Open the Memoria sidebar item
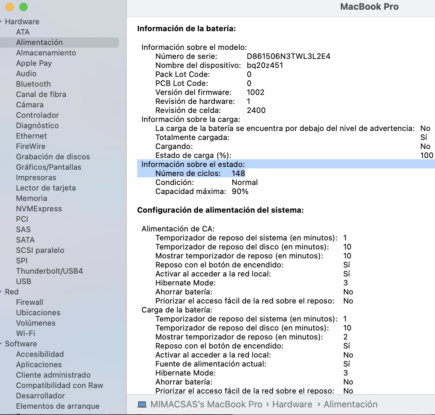Image resolution: width=435 pixels, height=415 pixels. pyautogui.click(x=32, y=198)
